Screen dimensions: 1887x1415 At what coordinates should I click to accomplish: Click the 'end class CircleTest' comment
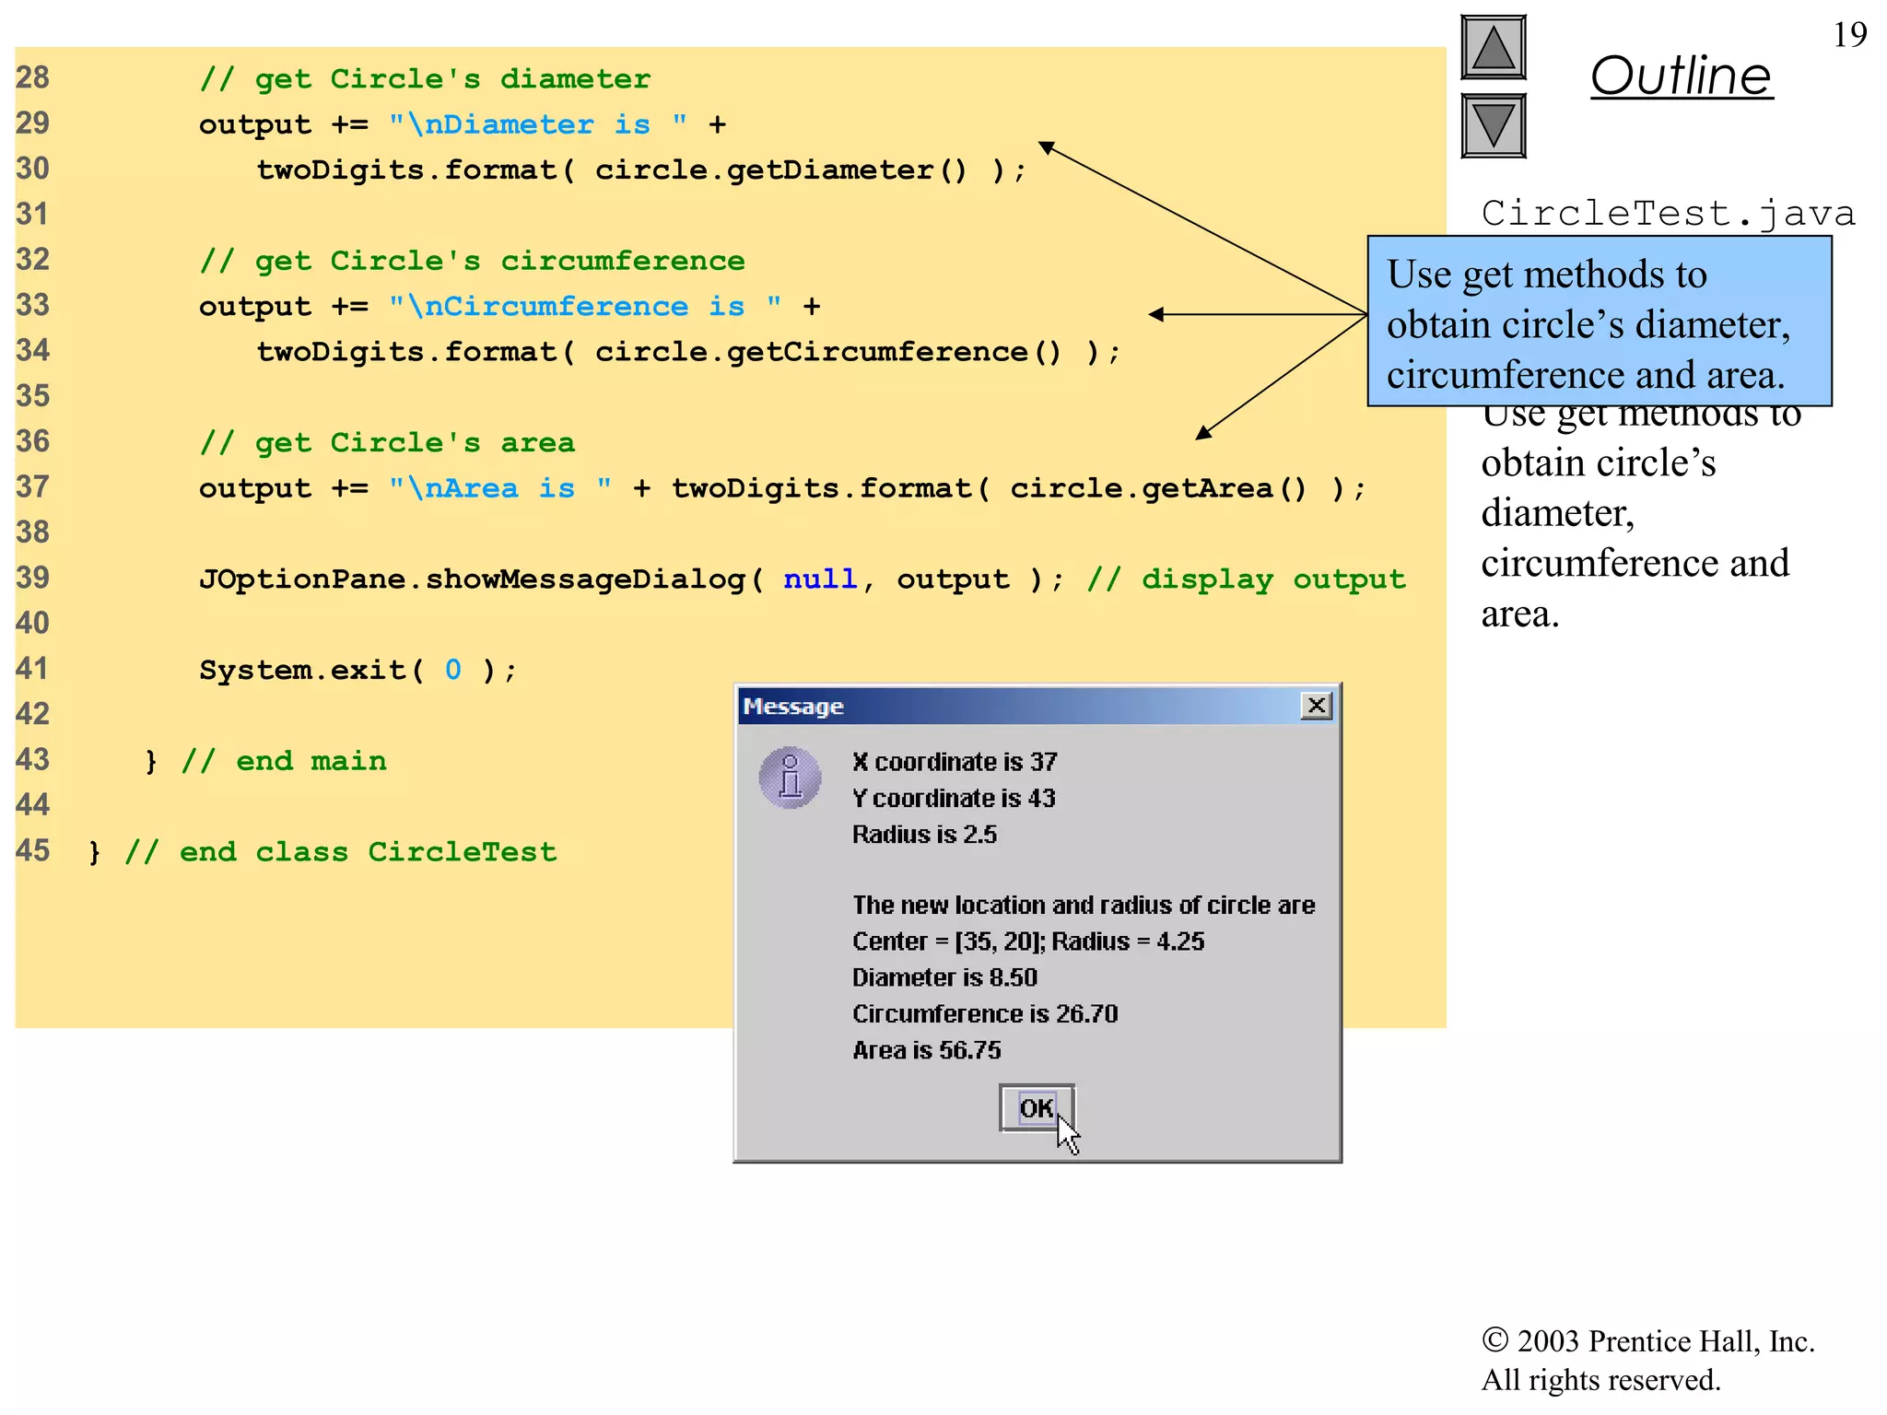click(x=341, y=852)
